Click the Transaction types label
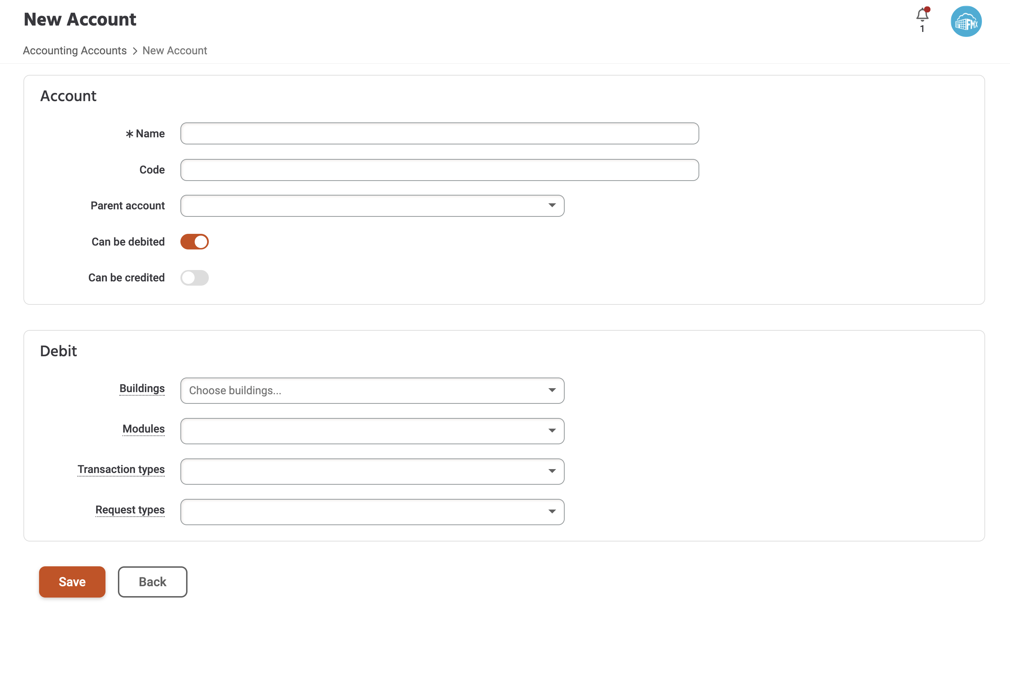The height and width of the screenshot is (682, 1010). tap(121, 469)
